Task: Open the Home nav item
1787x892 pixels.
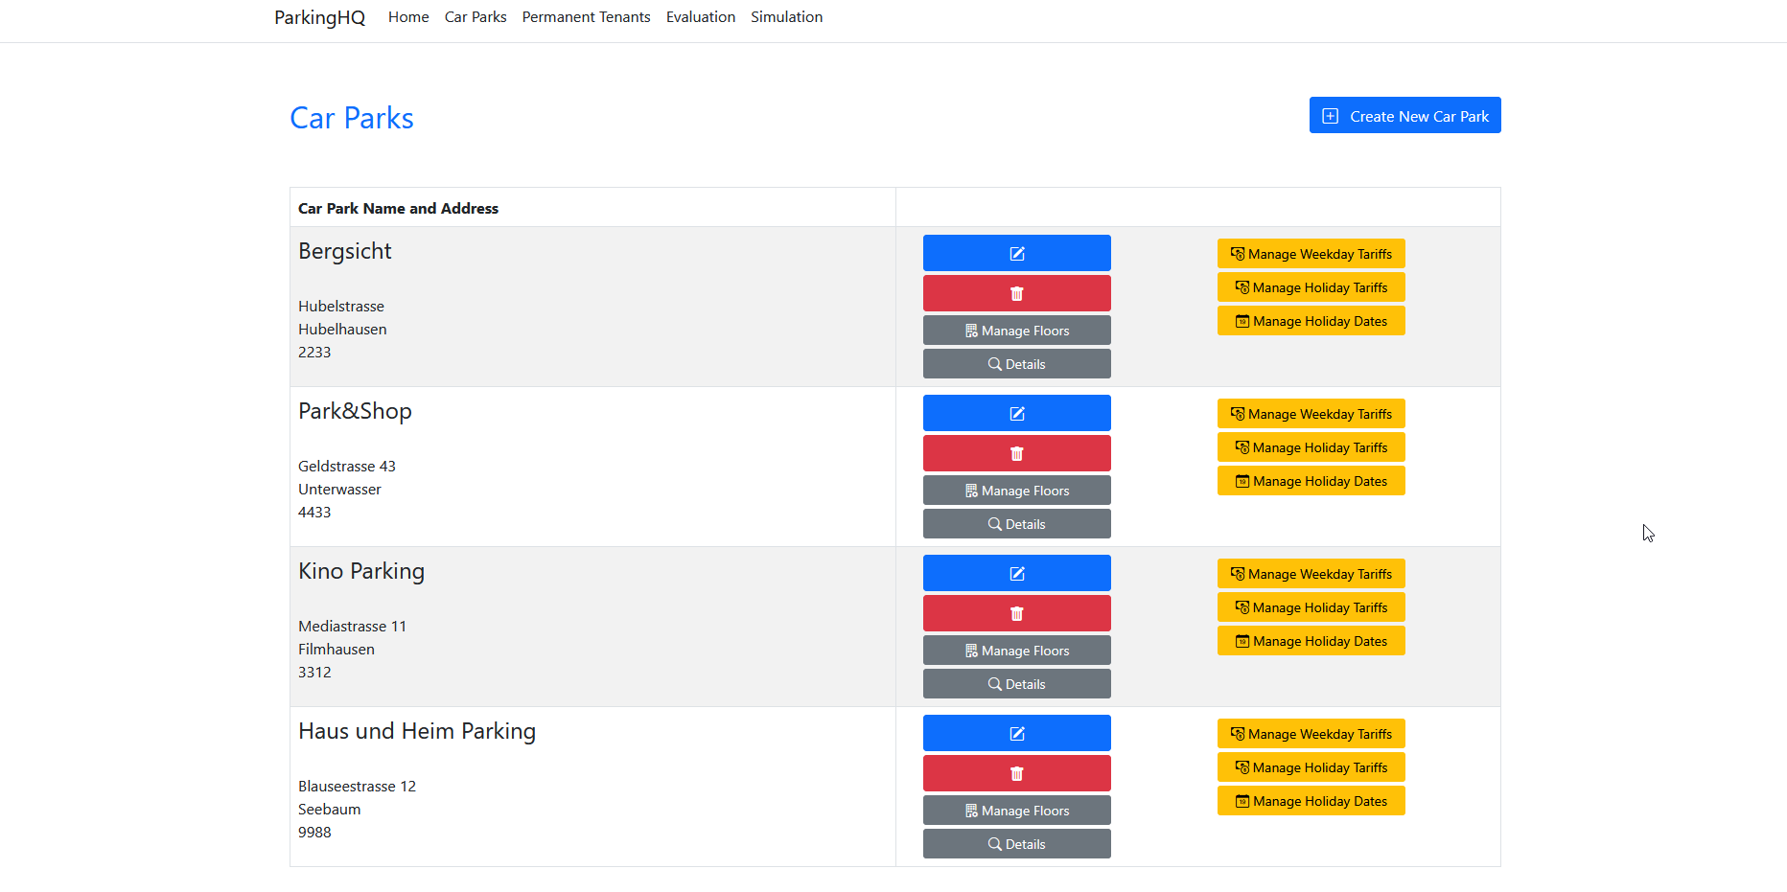Action: pyautogui.click(x=408, y=17)
